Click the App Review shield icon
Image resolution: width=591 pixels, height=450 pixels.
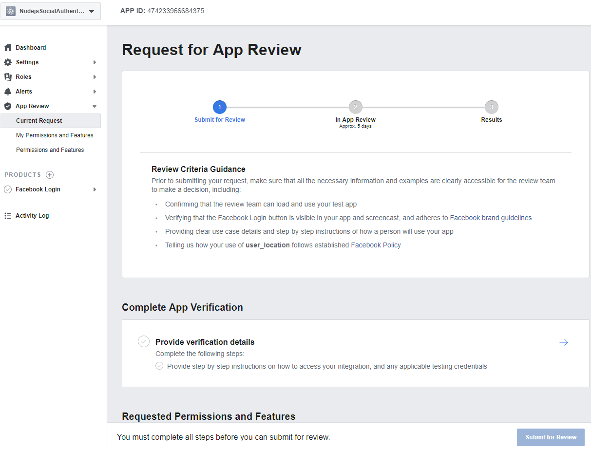(x=8, y=106)
